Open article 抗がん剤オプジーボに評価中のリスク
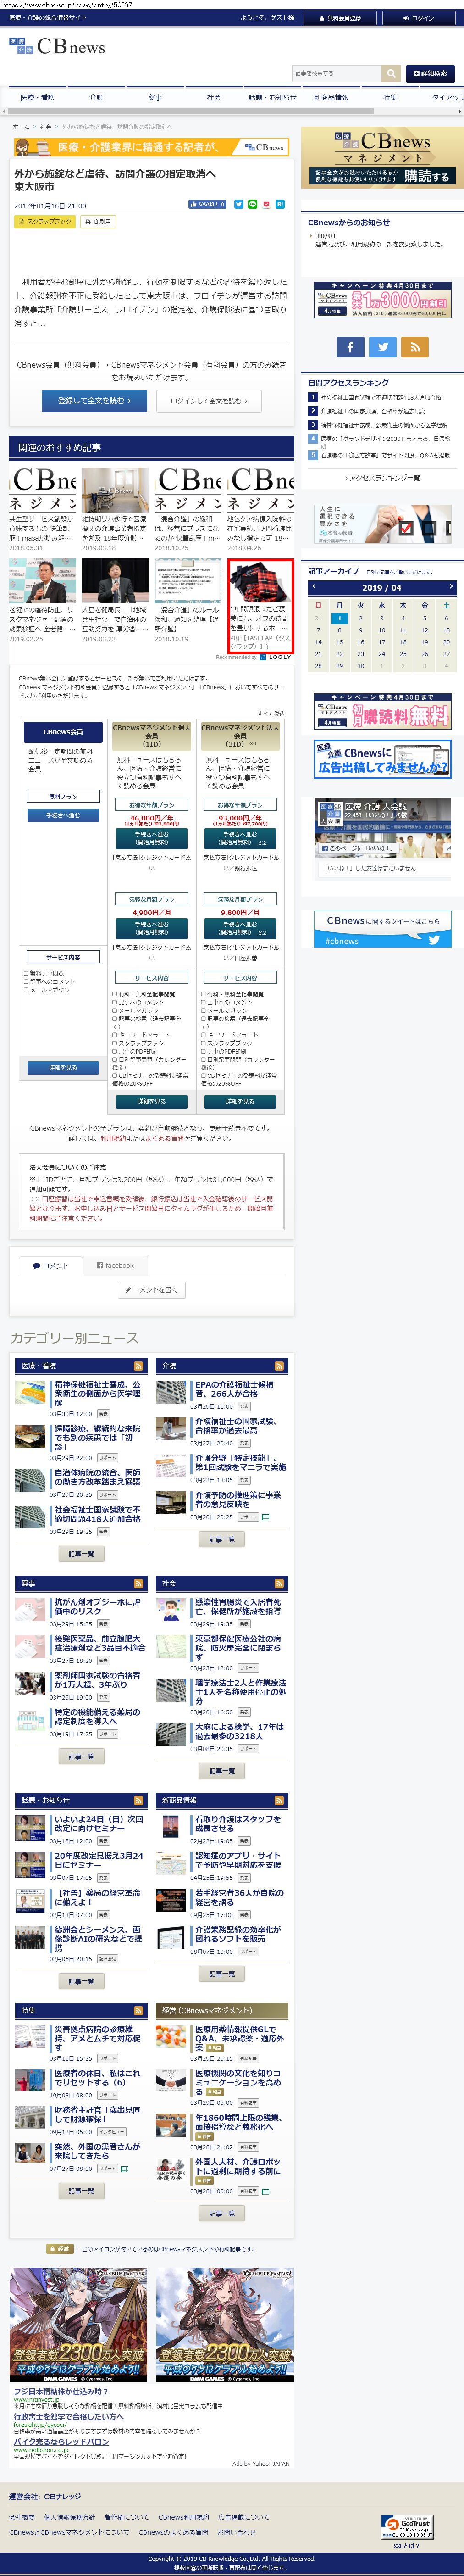464x2576 pixels. click(x=98, y=1606)
